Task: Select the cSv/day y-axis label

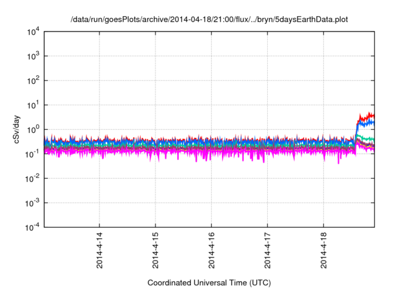Action: (16, 129)
